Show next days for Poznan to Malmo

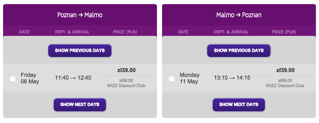pos(80,105)
